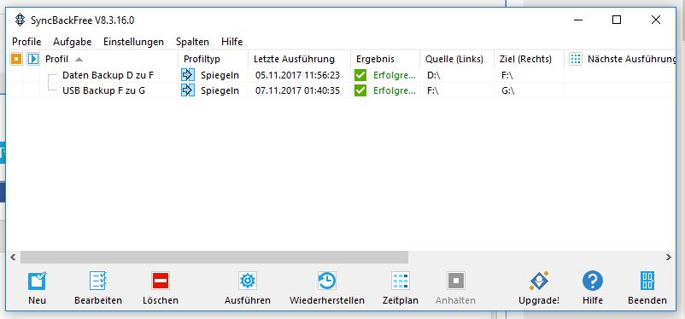Click the Upgrade! icon
This screenshot has height=319, width=685.
[x=539, y=281]
